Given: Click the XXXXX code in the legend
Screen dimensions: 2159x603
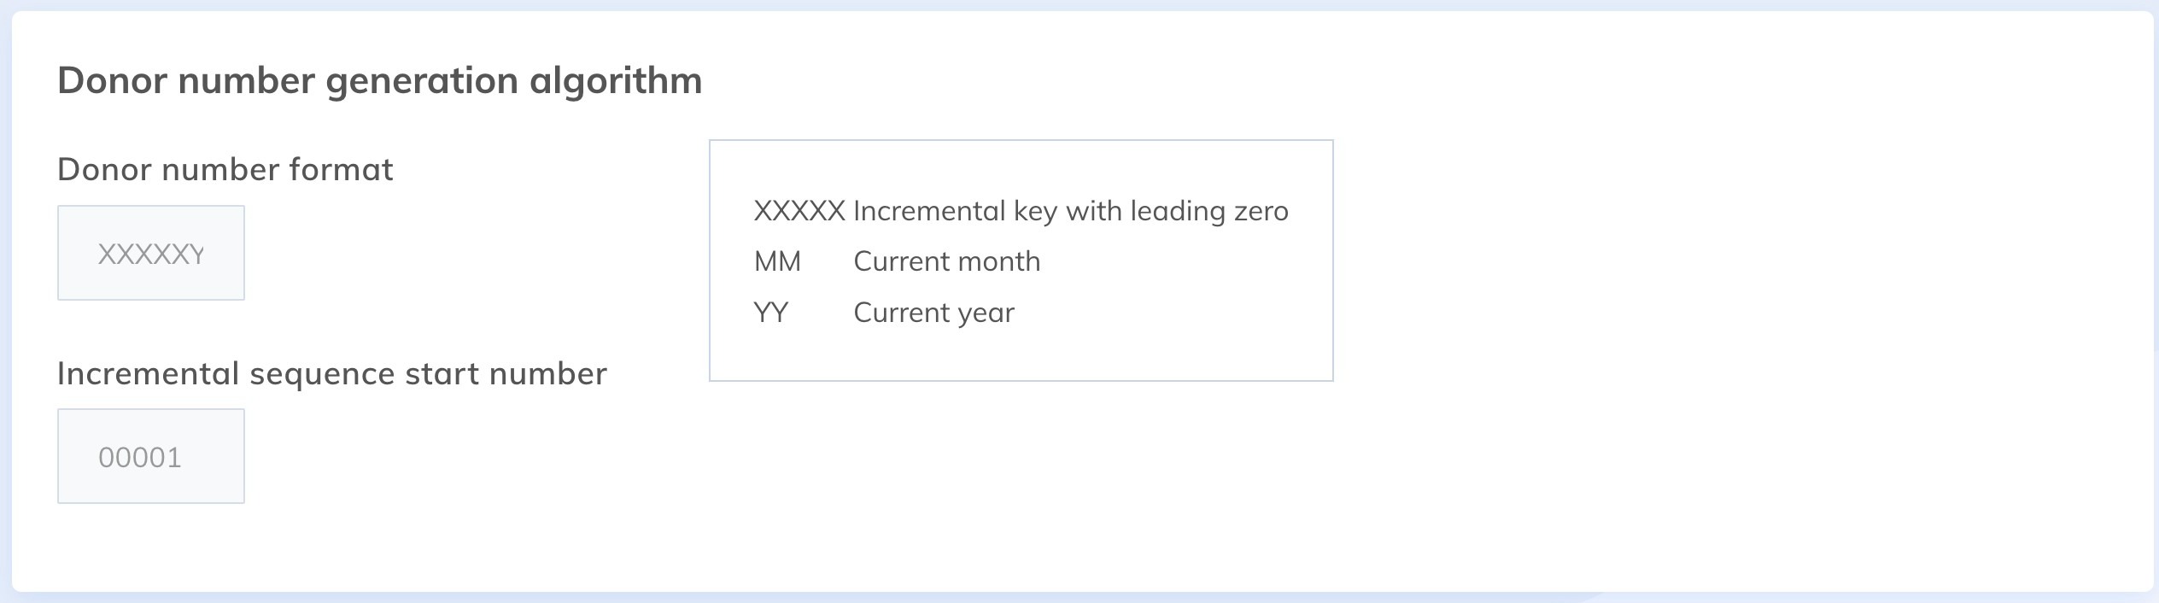Looking at the screenshot, I should 799,211.
